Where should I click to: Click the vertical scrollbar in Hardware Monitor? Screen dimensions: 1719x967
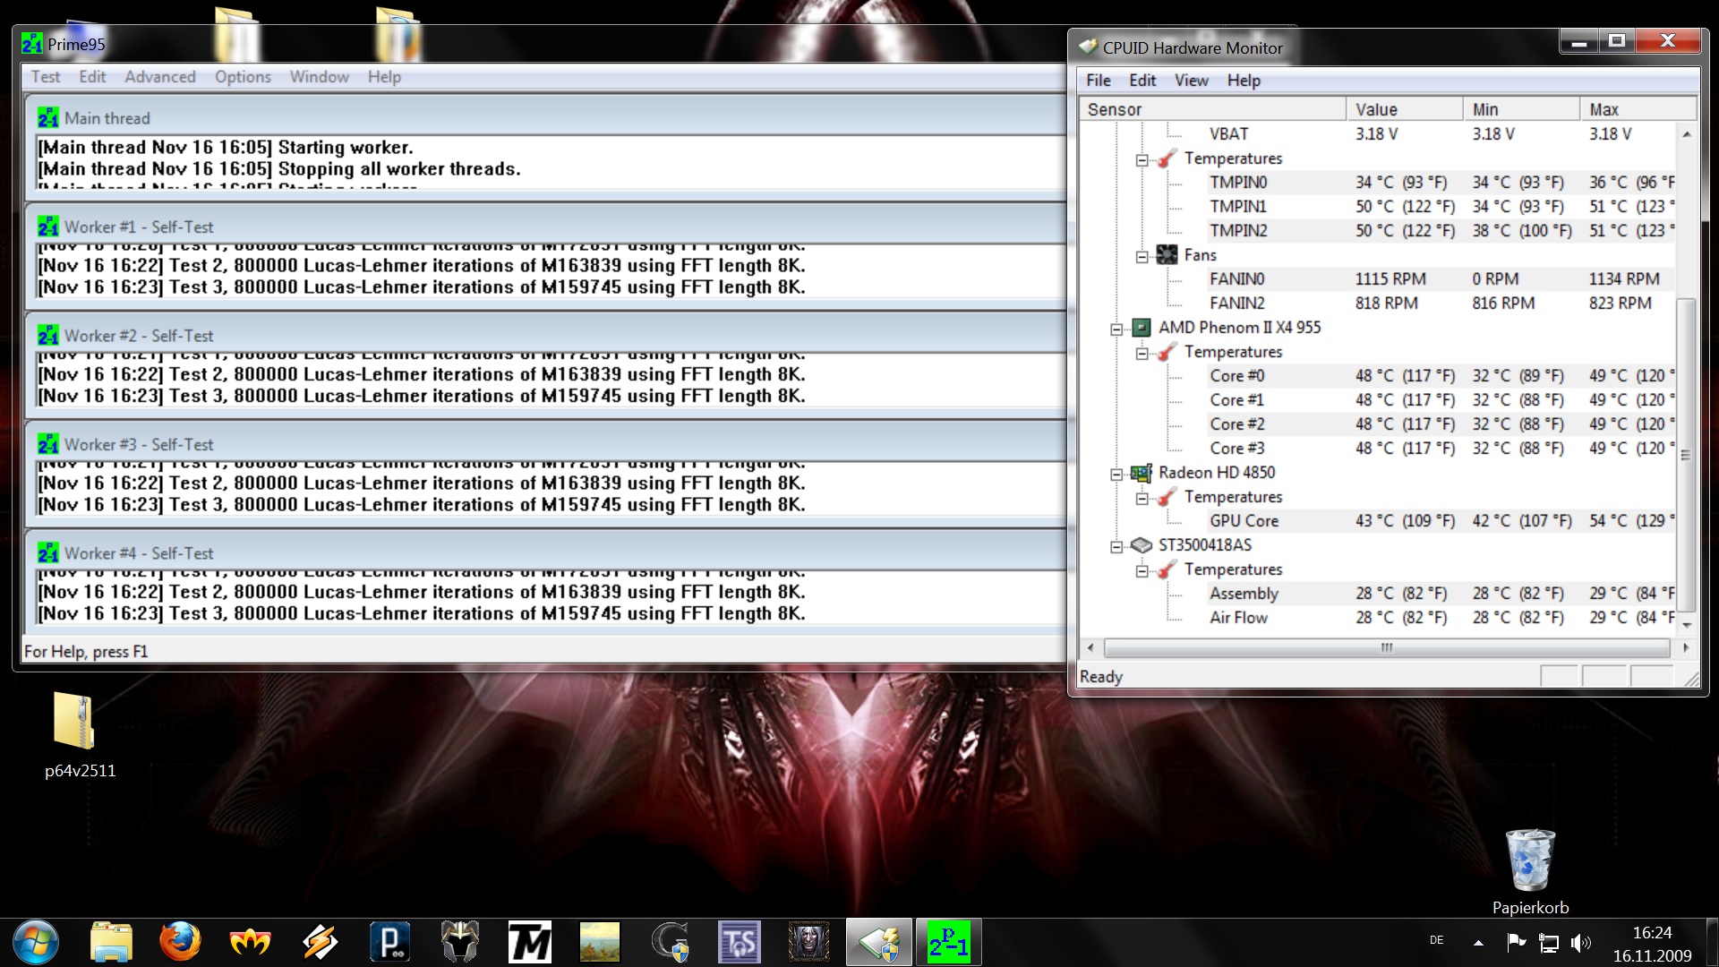click(x=1686, y=455)
